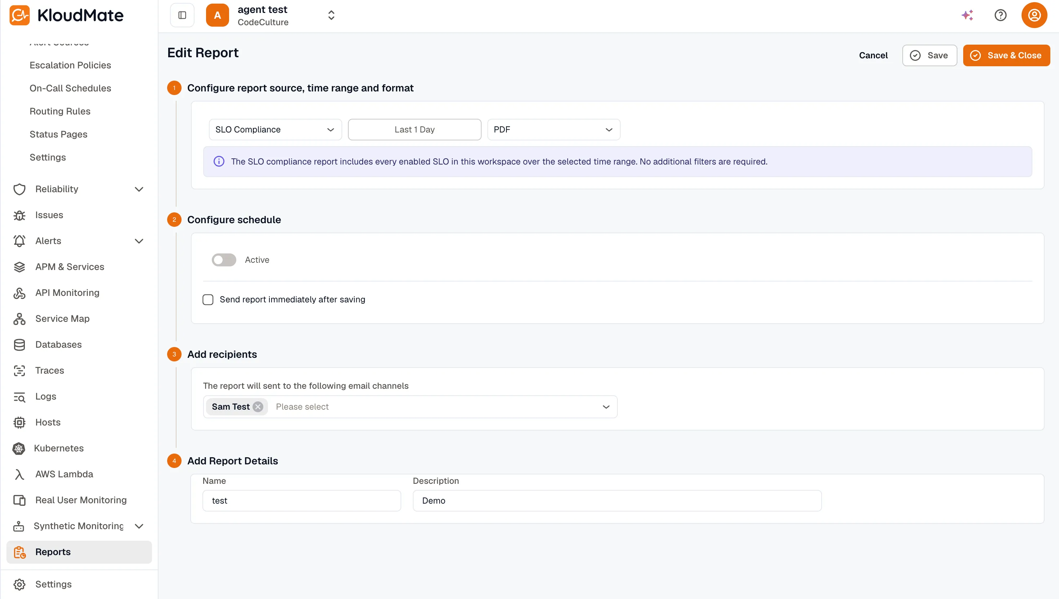Click the APM & Services layers icon
The image size is (1059, 599).
click(x=19, y=267)
